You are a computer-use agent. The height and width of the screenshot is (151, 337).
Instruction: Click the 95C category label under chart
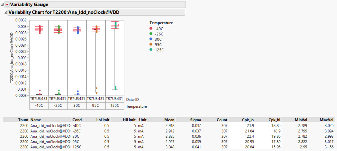click(96, 106)
